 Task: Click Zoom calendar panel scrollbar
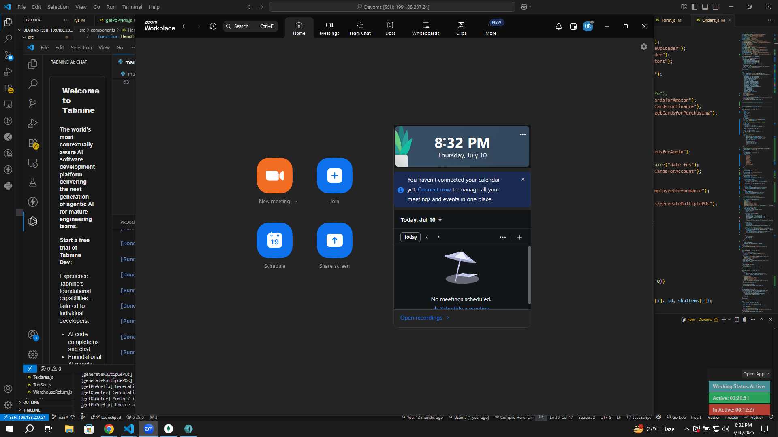[529, 275]
